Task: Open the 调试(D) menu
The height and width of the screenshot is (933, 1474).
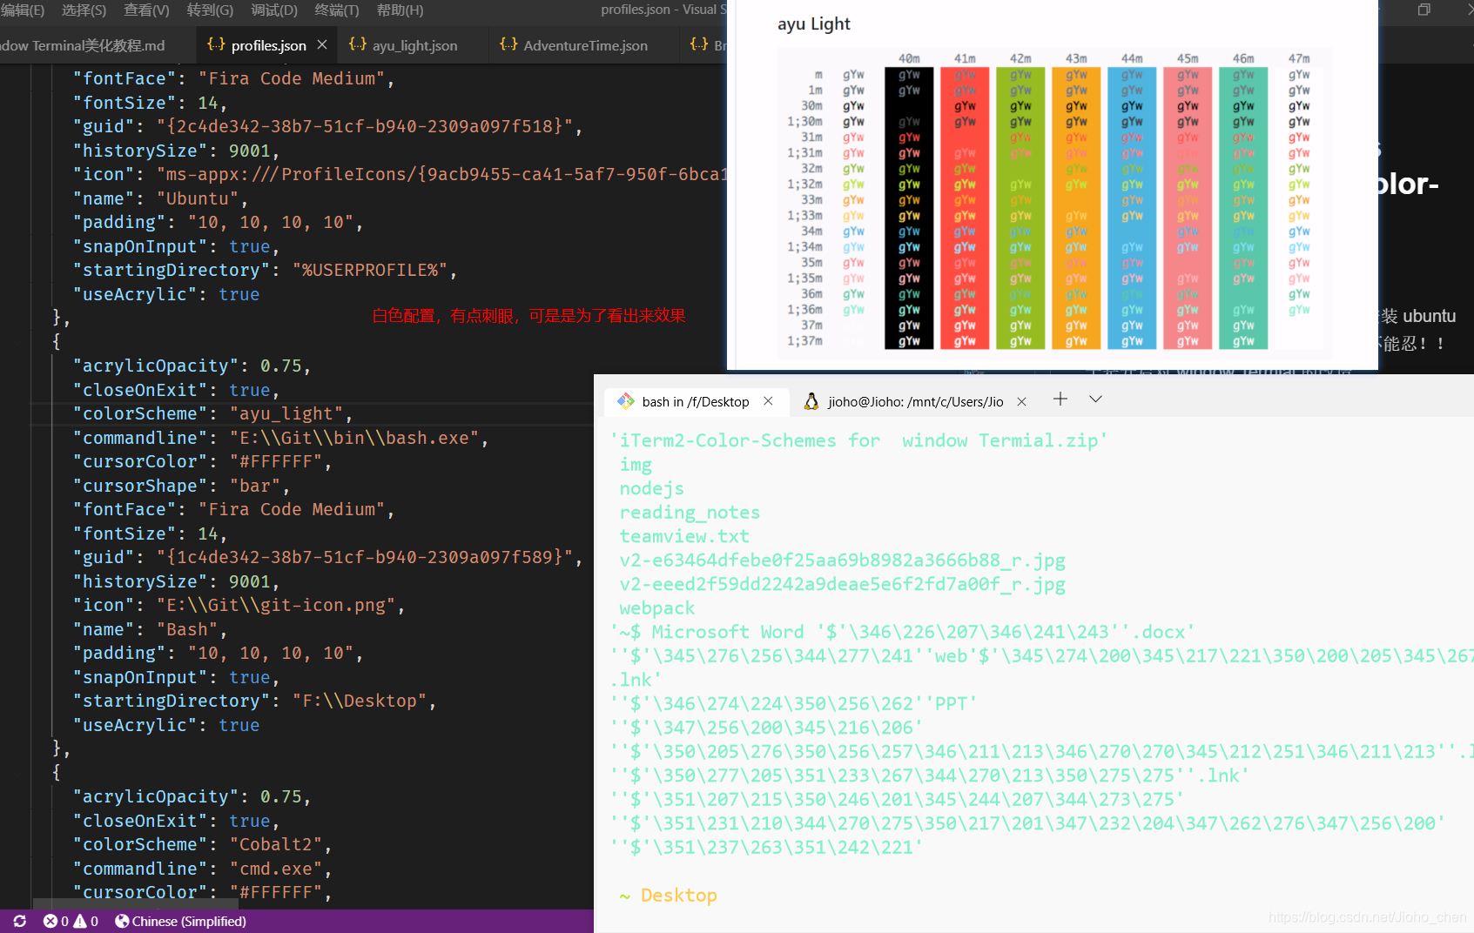Action: (x=274, y=10)
